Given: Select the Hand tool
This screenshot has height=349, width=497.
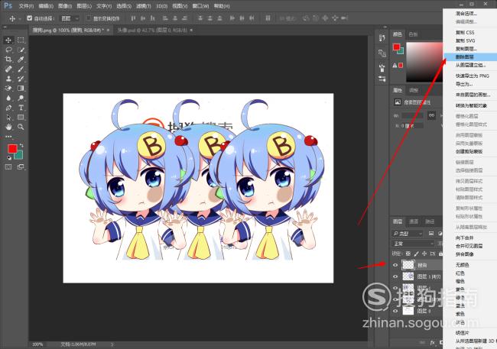Looking at the screenshot, I should coord(8,127).
